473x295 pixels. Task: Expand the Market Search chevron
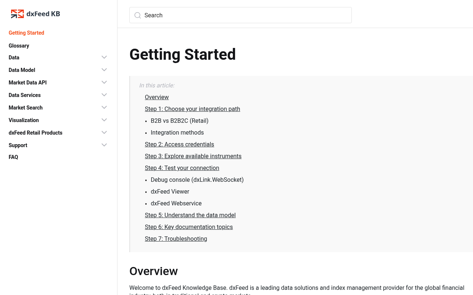click(x=104, y=107)
